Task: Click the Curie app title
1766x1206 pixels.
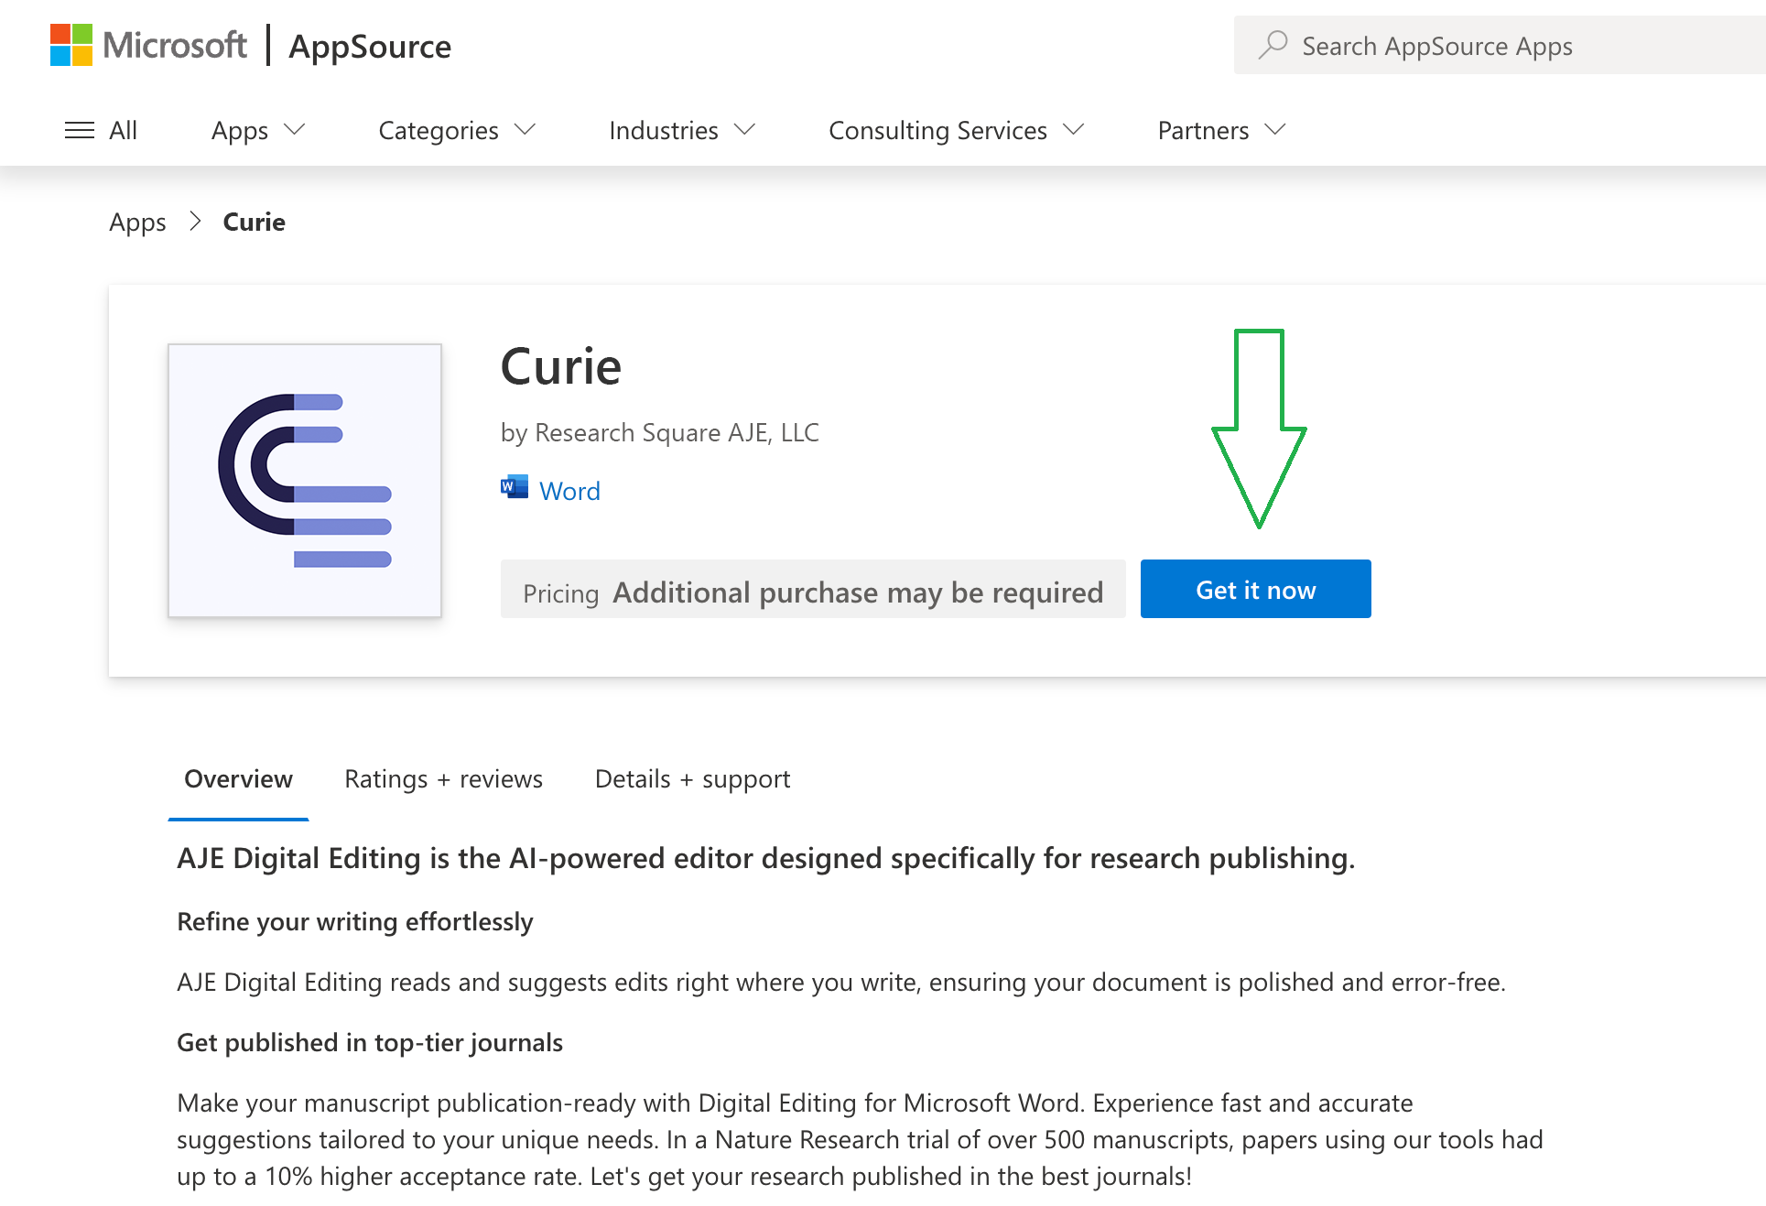Action: (x=561, y=366)
